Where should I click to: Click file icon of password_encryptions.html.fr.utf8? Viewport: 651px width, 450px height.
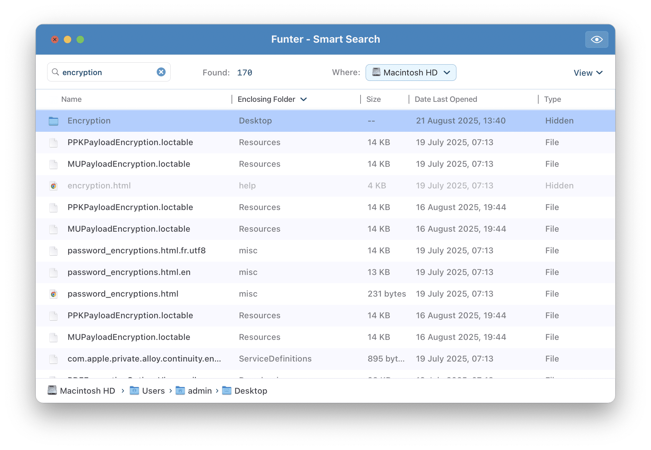(x=54, y=251)
